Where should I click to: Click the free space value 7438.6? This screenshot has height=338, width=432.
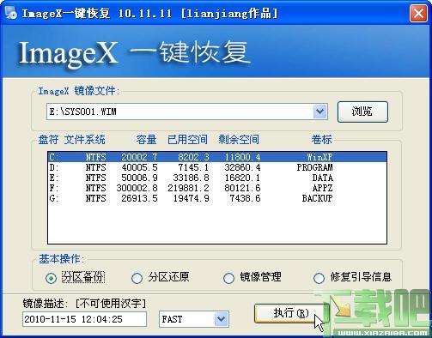click(x=245, y=198)
